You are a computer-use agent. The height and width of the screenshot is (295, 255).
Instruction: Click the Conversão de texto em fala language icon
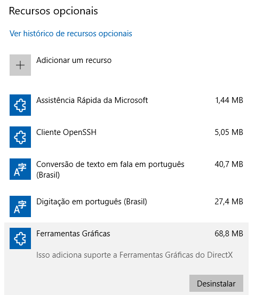20,169
